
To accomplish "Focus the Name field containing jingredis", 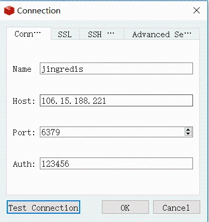I will (116, 69).
